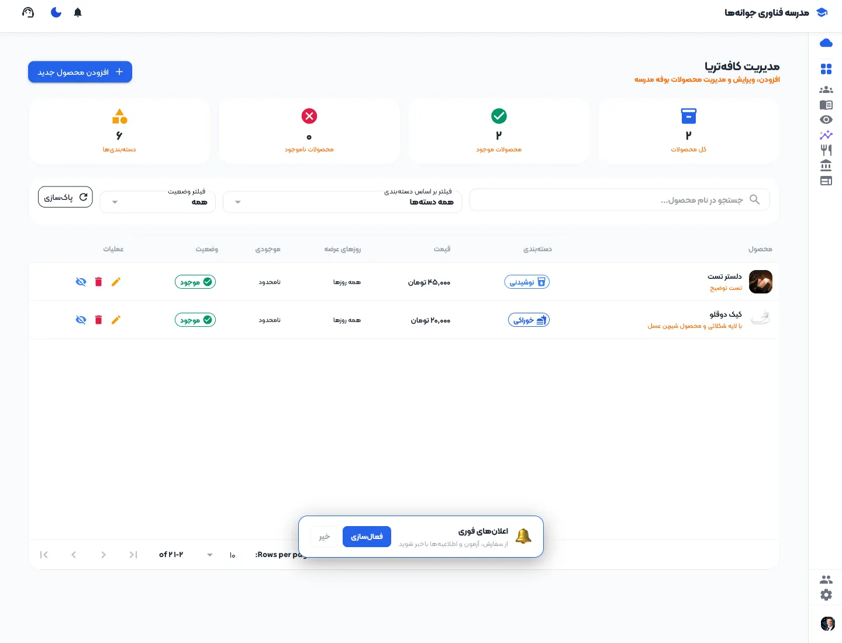
Task: Click the کیک دوقلو product thumbnail
Action: (760, 319)
